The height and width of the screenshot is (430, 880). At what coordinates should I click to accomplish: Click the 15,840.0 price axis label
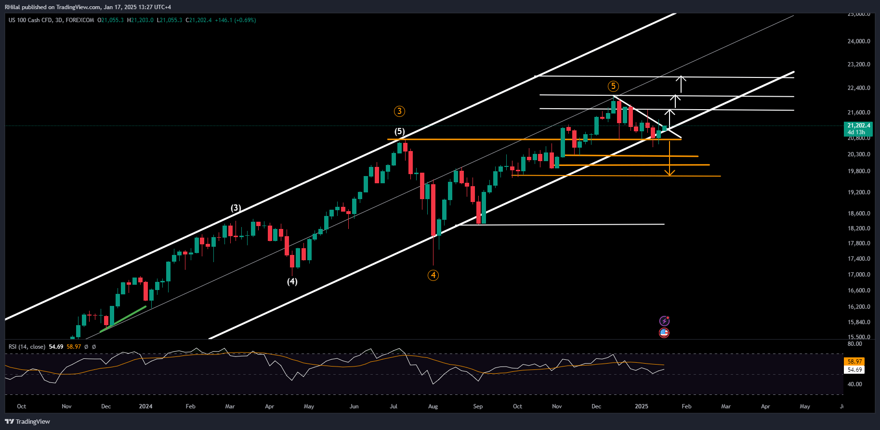tap(859, 322)
